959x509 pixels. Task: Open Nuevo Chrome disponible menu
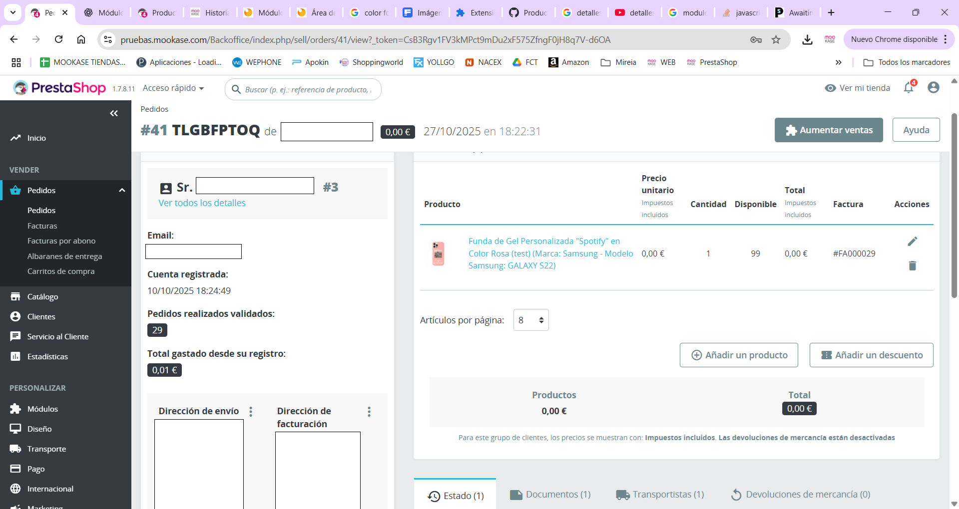(899, 39)
